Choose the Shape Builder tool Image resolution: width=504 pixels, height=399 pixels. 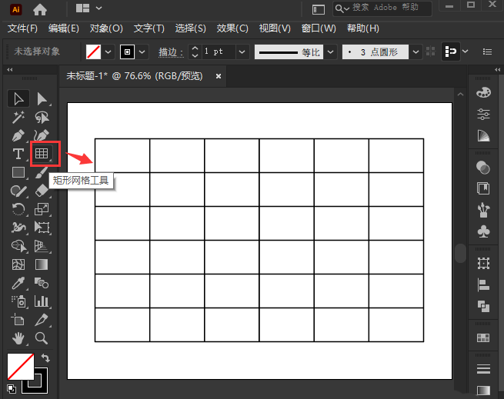click(x=19, y=247)
